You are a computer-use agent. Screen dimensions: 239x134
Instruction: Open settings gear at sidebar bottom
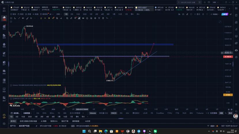(x=4, y=124)
